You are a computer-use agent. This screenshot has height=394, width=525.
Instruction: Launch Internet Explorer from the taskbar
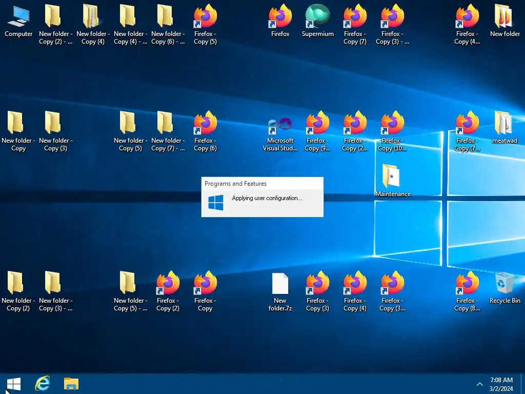click(x=42, y=384)
